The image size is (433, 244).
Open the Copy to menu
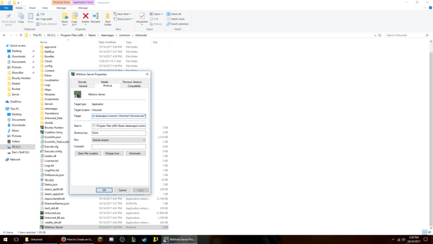[x=74, y=19]
